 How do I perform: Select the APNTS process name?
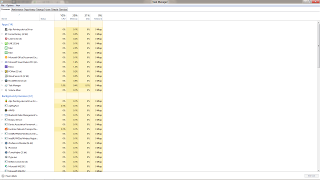pos(11,110)
